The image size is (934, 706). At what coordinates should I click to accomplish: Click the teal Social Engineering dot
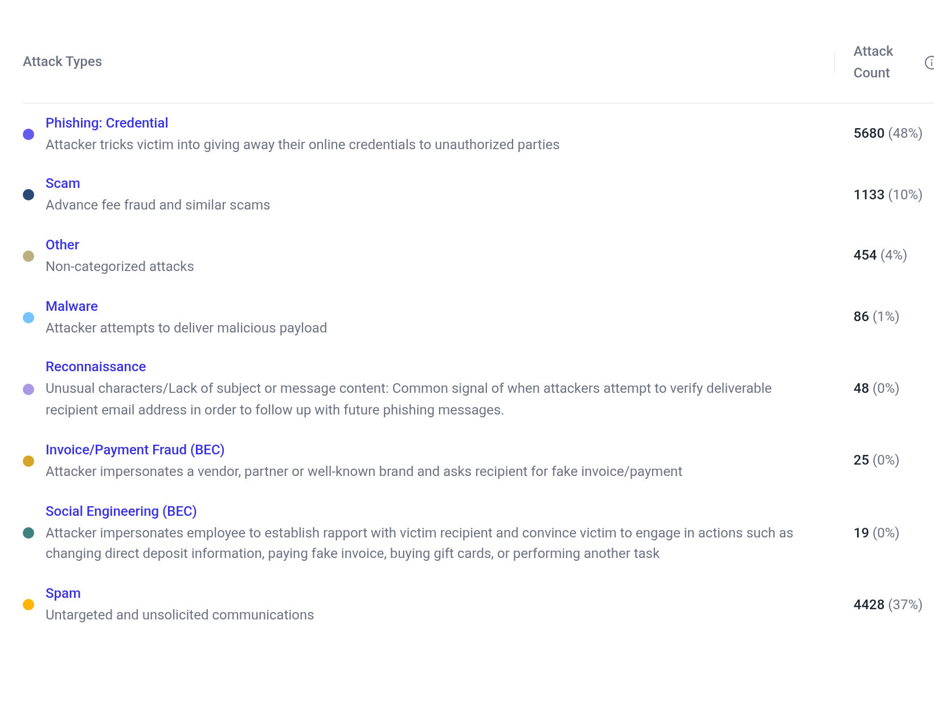(28, 533)
